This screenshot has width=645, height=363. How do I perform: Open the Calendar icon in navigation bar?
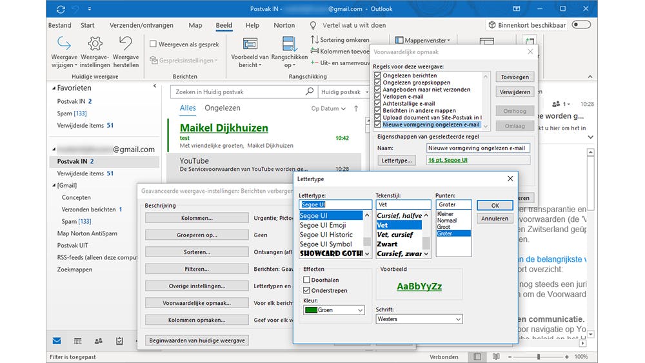[77, 340]
